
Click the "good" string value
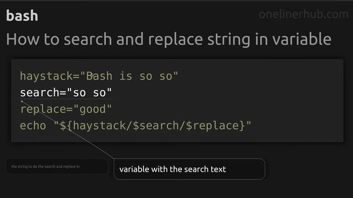click(93, 109)
